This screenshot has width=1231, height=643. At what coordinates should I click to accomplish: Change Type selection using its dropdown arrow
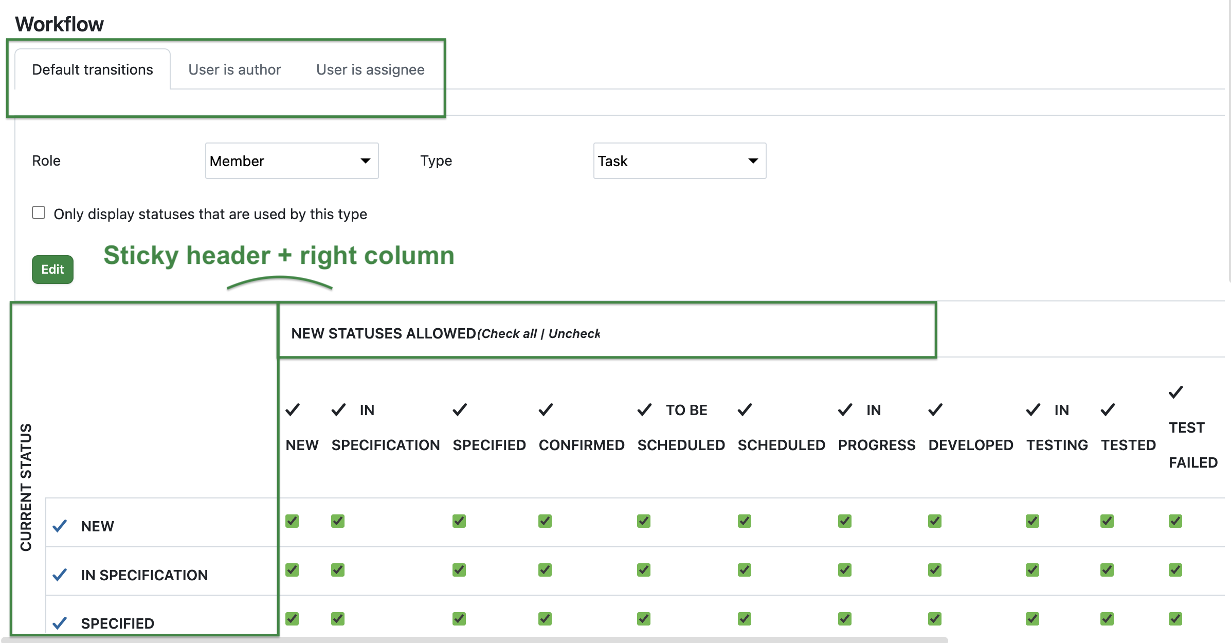click(x=753, y=160)
